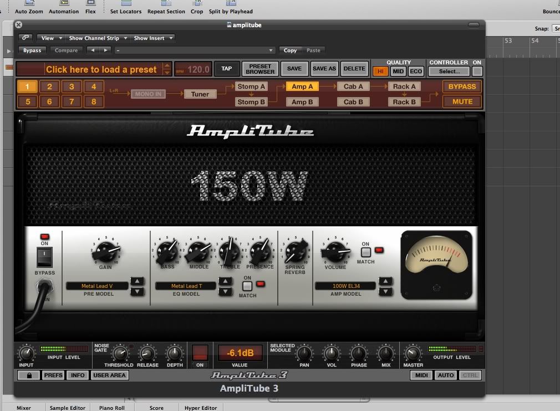
Task: Click the -6.1dB VALUE display
Action: click(240, 353)
